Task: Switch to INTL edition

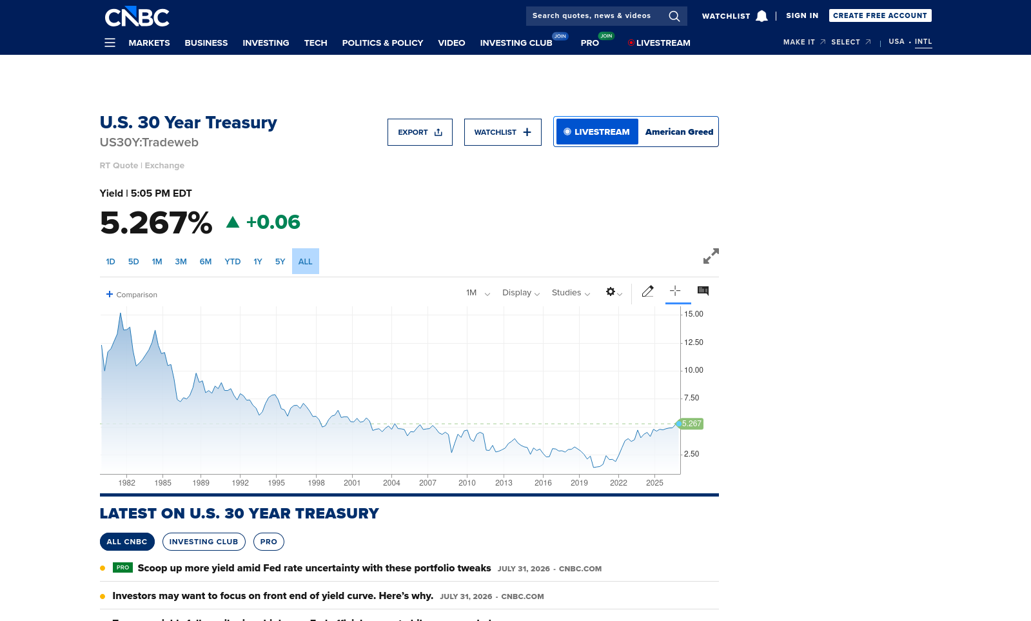Action: click(923, 41)
